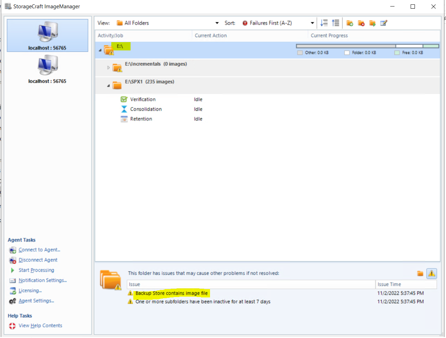
Task: Select the green Verification job icon
Action: tap(124, 99)
